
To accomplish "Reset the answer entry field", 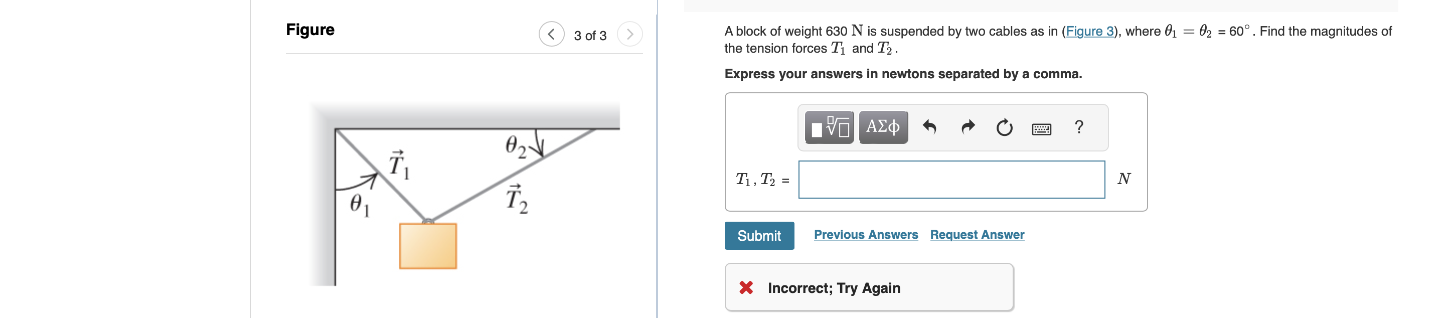I will click(1005, 127).
